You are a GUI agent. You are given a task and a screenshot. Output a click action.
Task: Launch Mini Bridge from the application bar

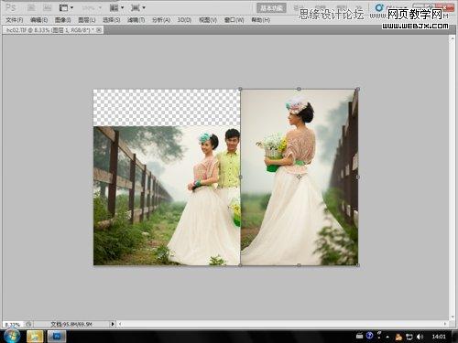(47, 7)
